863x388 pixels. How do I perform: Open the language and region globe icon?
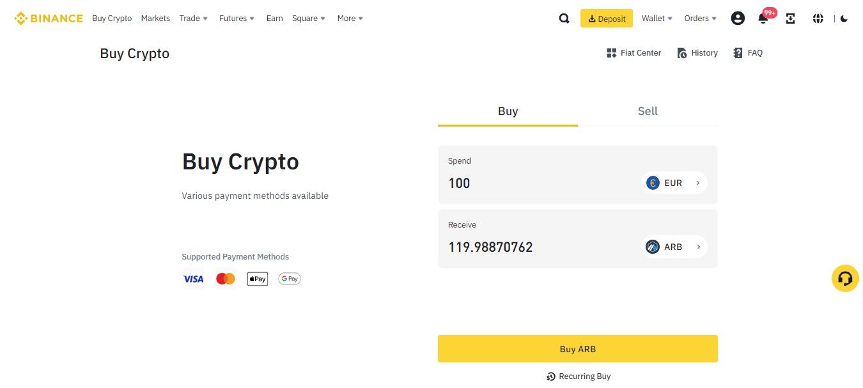(818, 19)
